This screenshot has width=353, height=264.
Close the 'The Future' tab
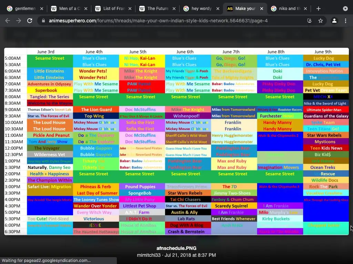click(174, 9)
